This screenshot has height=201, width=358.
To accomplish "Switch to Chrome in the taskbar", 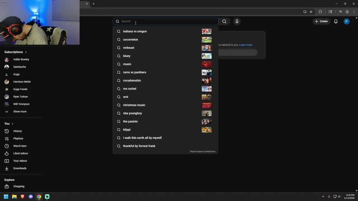I will 39,197.
